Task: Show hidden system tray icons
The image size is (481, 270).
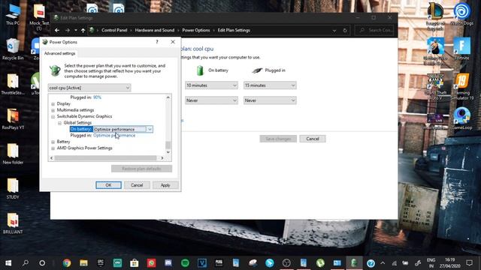Action: (x=383, y=263)
